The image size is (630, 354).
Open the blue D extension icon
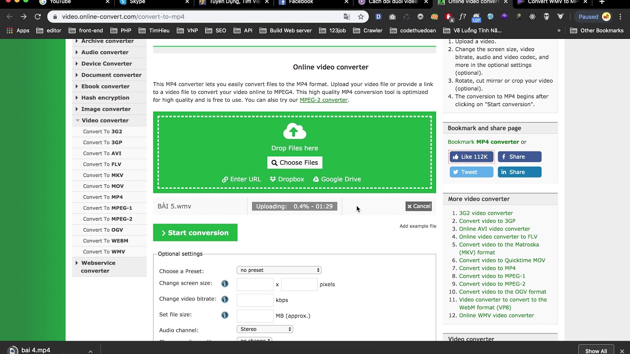(378, 17)
